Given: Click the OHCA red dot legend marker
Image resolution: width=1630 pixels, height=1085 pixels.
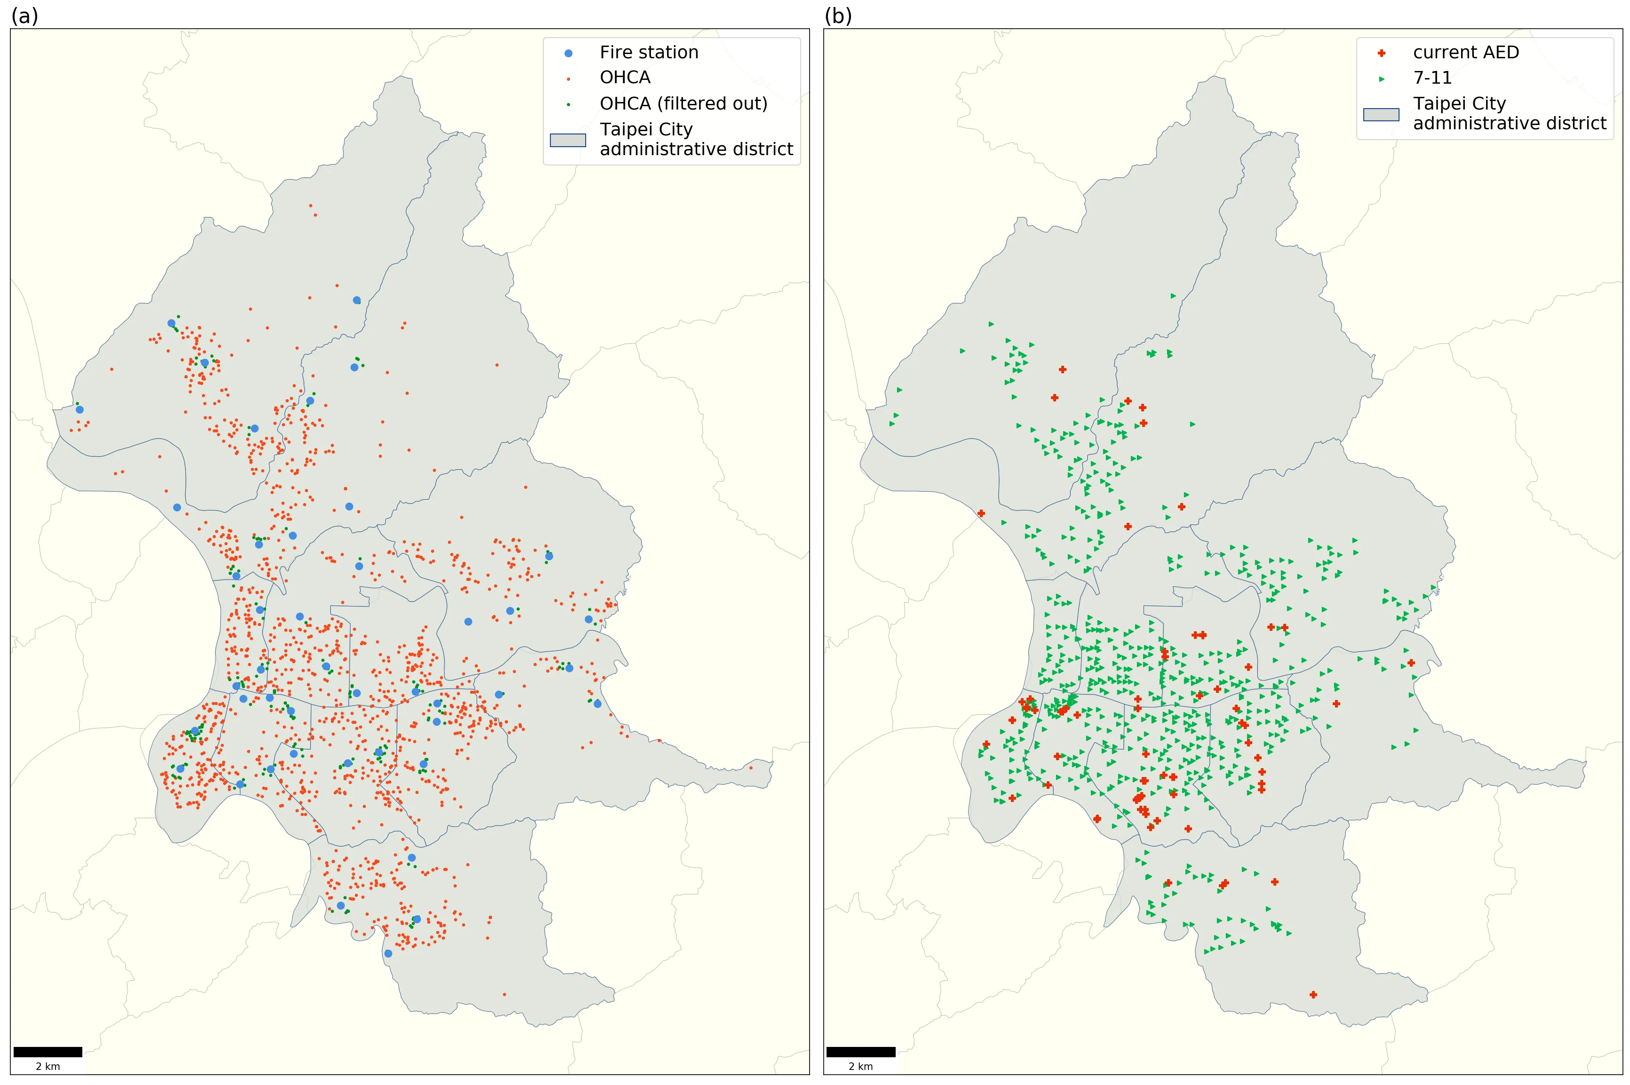Looking at the screenshot, I should tap(568, 79).
